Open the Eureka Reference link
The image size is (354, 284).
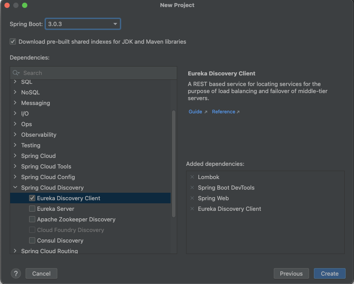tap(224, 112)
